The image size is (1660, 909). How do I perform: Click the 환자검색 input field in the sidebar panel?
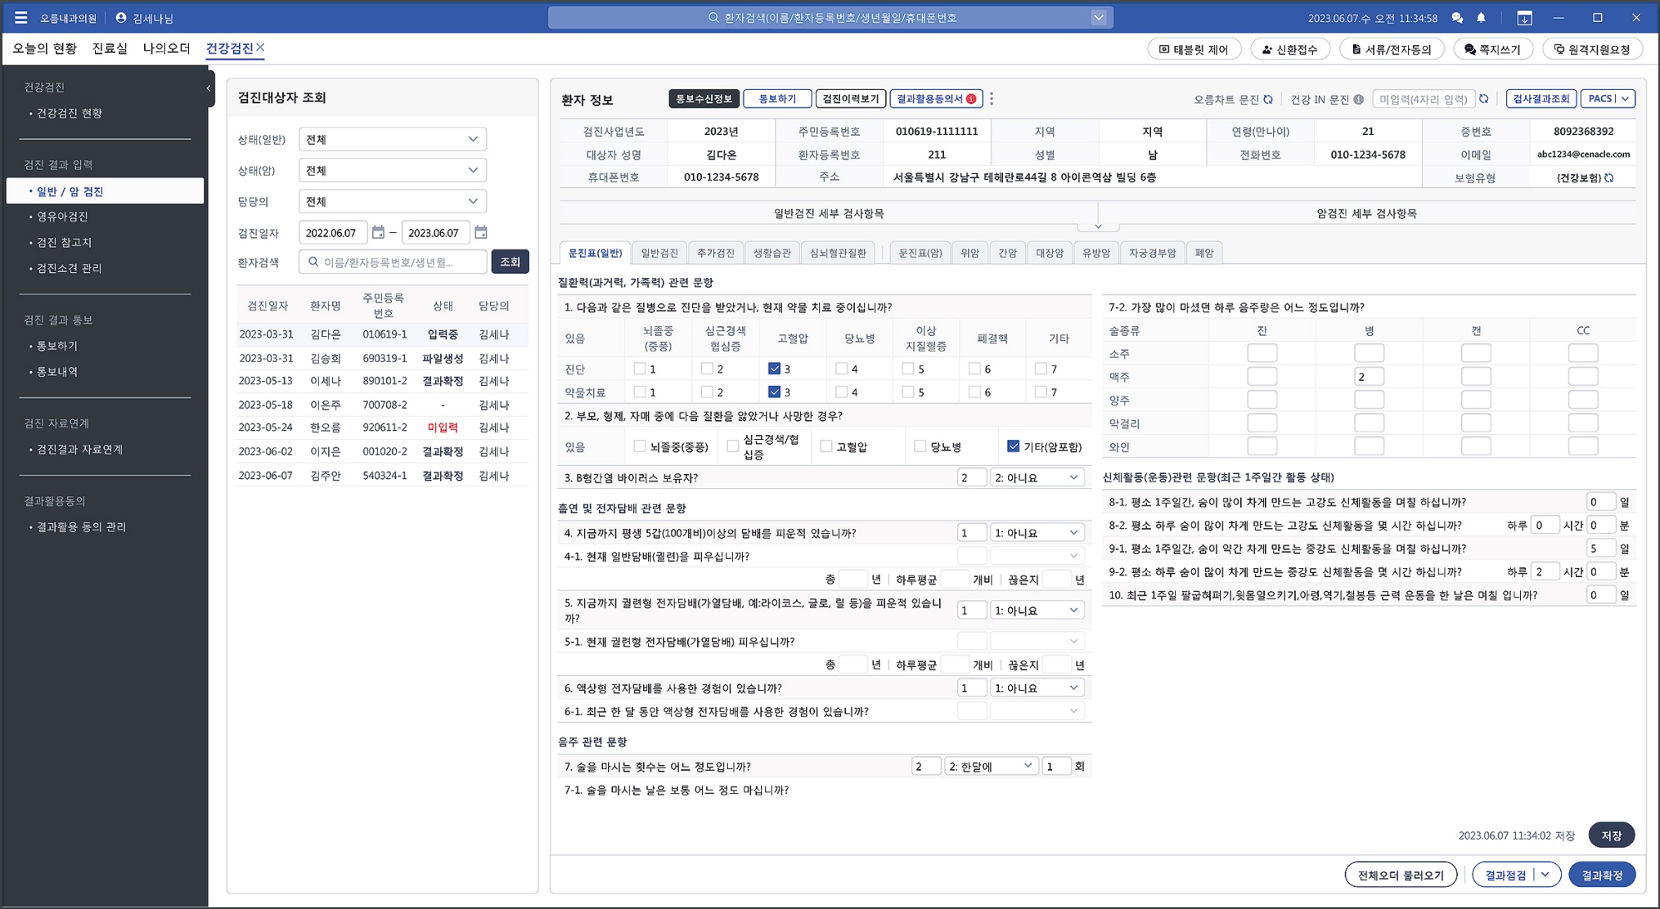pyautogui.click(x=393, y=262)
